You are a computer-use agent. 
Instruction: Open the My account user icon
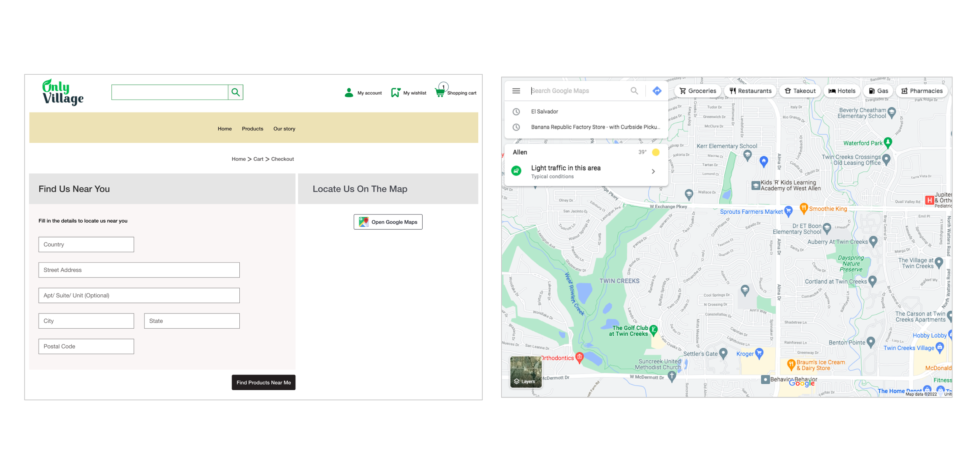click(x=349, y=93)
